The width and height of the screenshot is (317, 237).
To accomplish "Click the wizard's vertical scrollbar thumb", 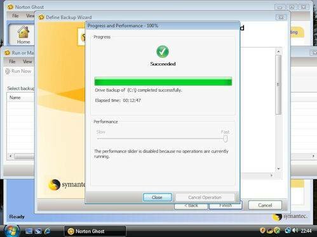I will (278, 85).
